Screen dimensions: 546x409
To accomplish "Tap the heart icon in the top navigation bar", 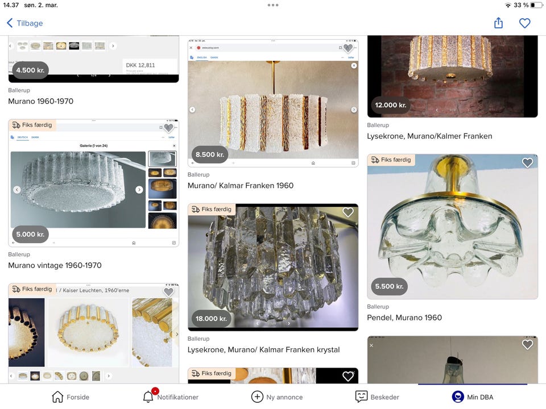I will pos(524,23).
